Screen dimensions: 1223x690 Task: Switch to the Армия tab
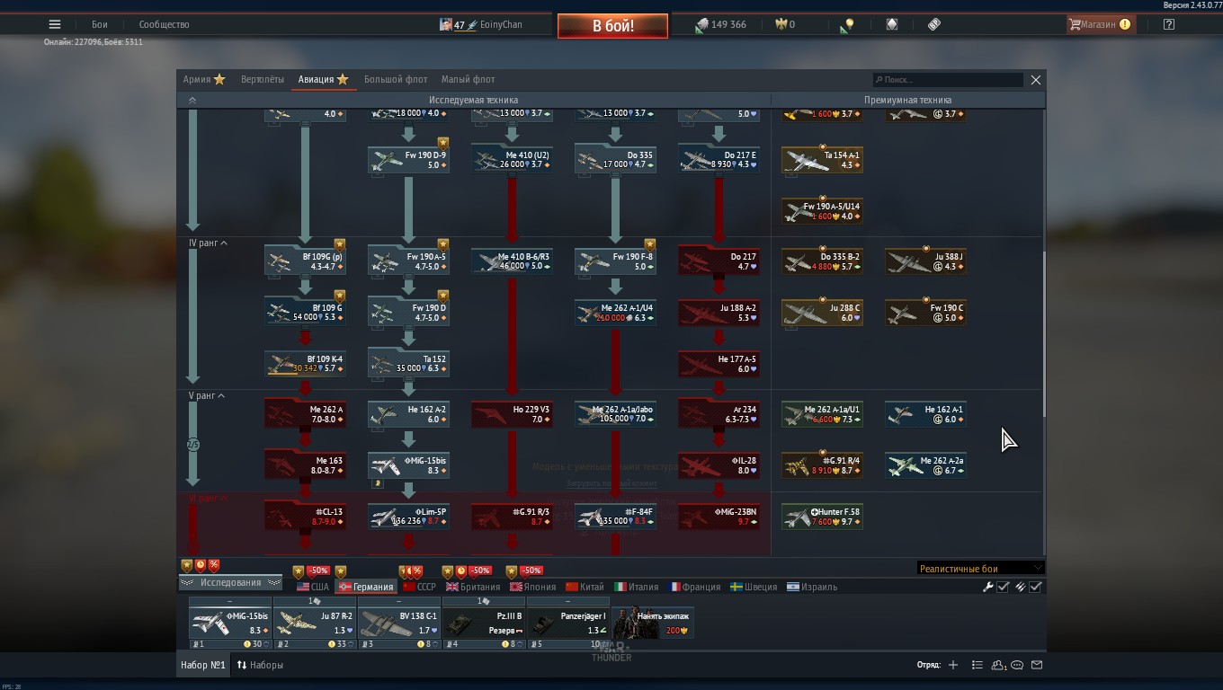204,79
